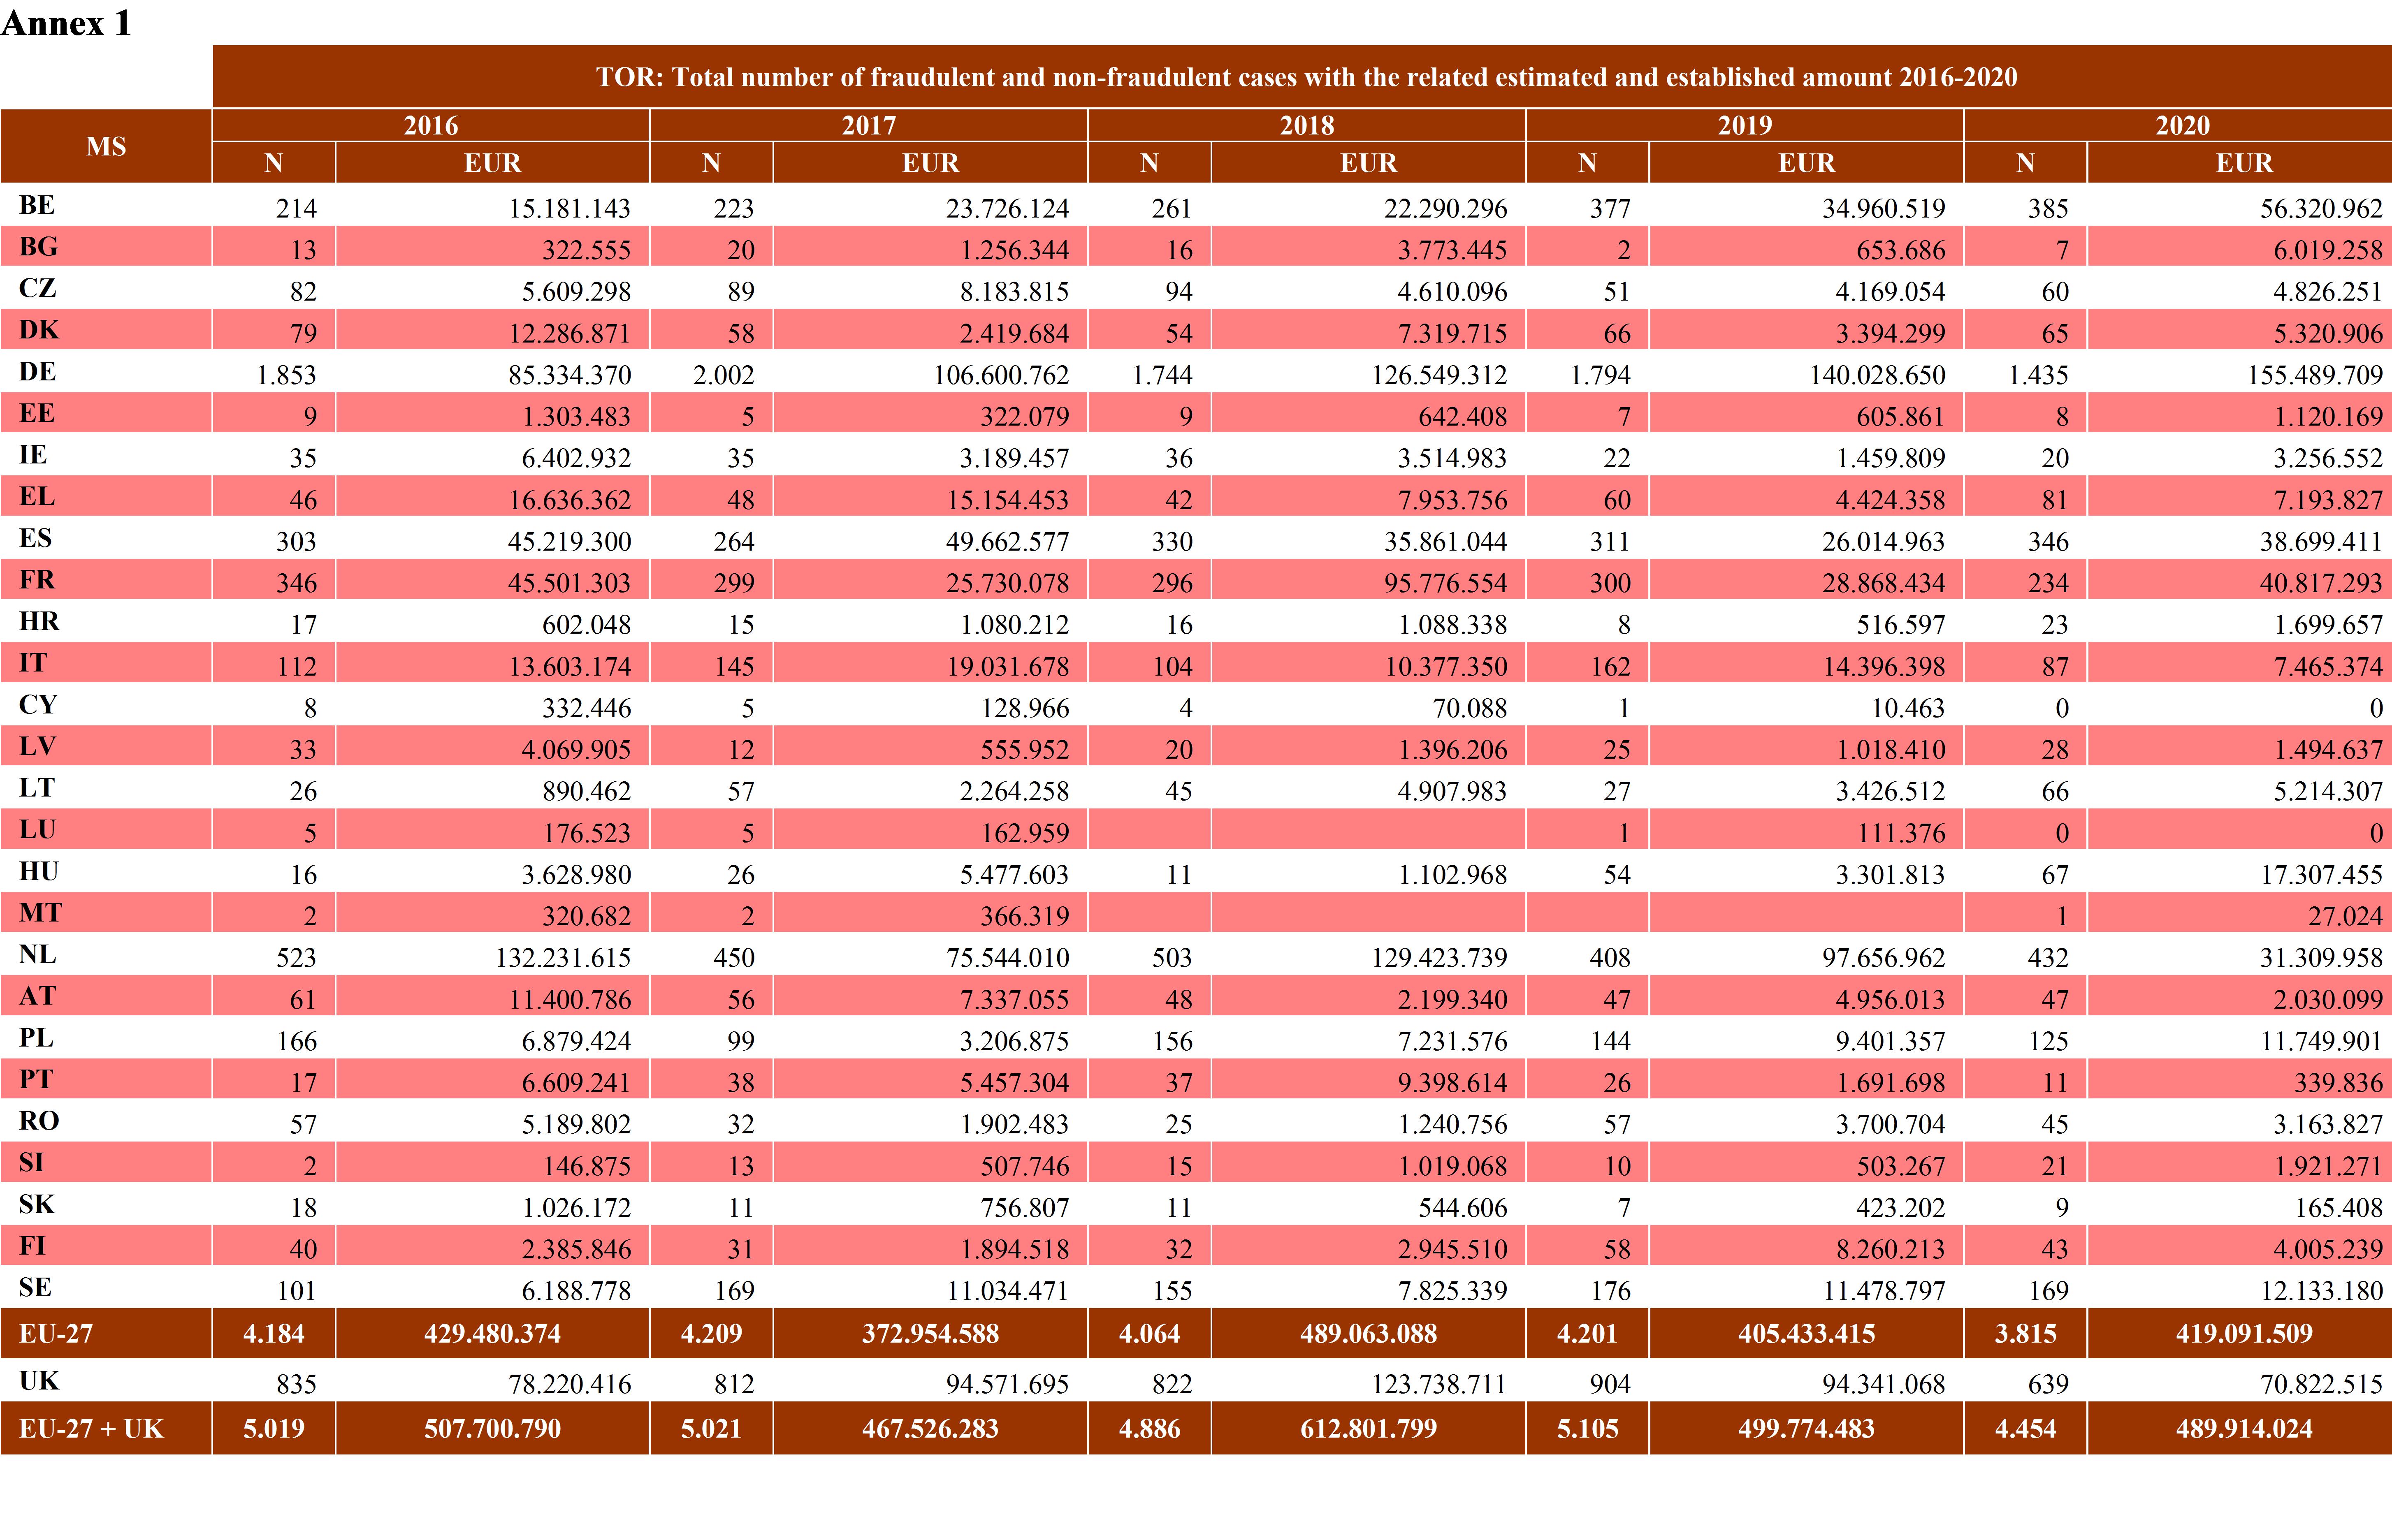Click Estonia's value 1.303.483
The height and width of the screenshot is (1540, 2392).
coord(576,416)
